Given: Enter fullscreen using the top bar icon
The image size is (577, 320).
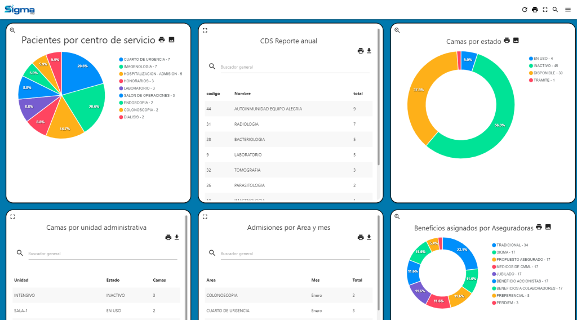Looking at the screenshot, I should [x=545, y=10].
